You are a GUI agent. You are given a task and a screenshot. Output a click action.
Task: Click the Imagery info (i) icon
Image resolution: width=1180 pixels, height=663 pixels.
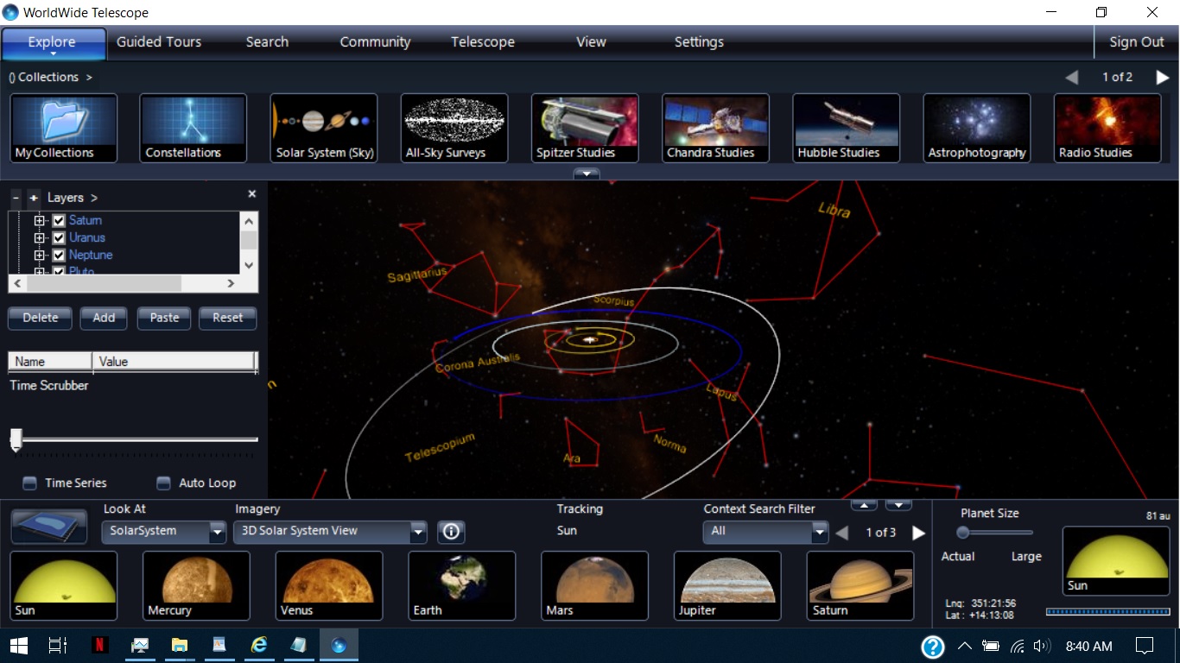[x=450, y=532]
